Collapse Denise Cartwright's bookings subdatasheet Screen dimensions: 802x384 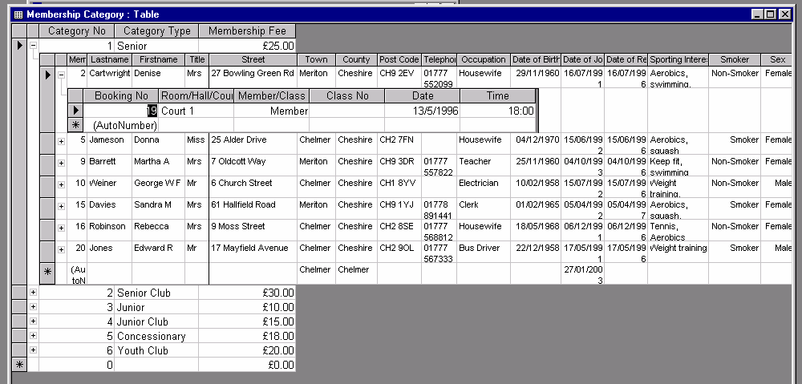[x=62, y=74]
